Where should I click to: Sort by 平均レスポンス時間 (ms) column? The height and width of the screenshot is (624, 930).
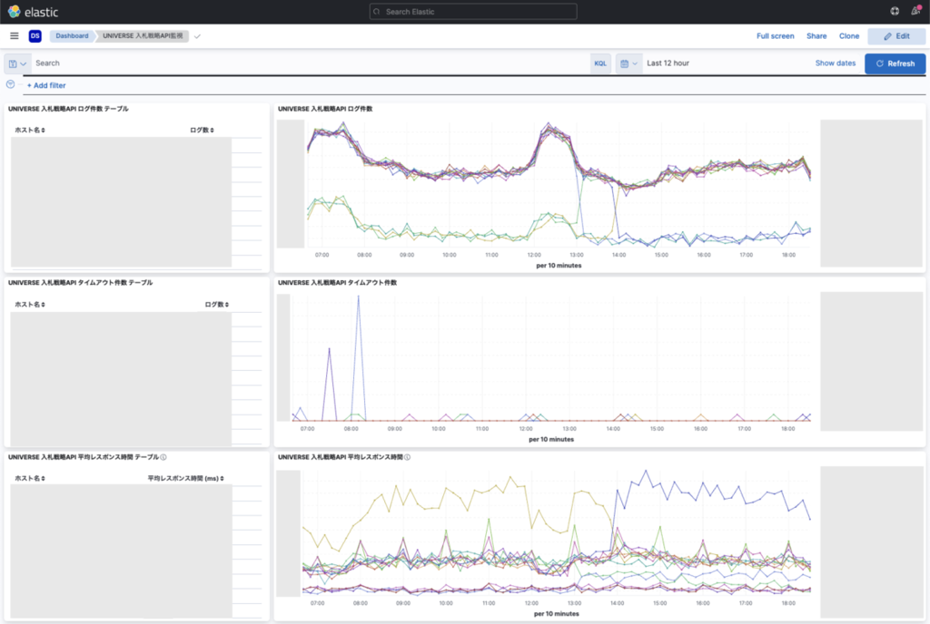point(185,478)
